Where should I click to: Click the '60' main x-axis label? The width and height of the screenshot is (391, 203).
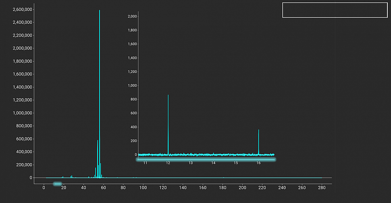pos(103,188)
